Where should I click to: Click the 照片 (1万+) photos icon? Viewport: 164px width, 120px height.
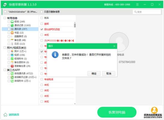[12, 51]
